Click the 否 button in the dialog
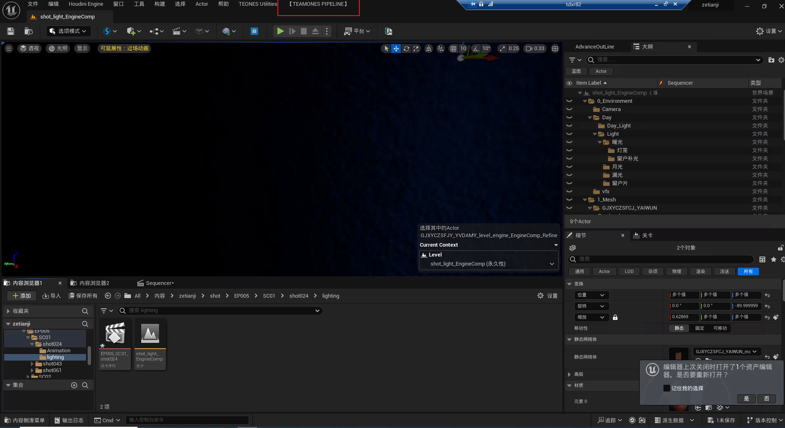 tap(766, 399)
